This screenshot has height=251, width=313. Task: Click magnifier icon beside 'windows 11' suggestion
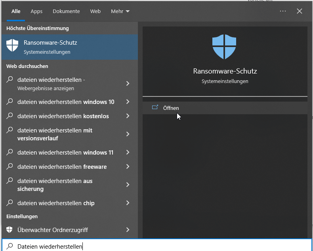coord(10,152)
